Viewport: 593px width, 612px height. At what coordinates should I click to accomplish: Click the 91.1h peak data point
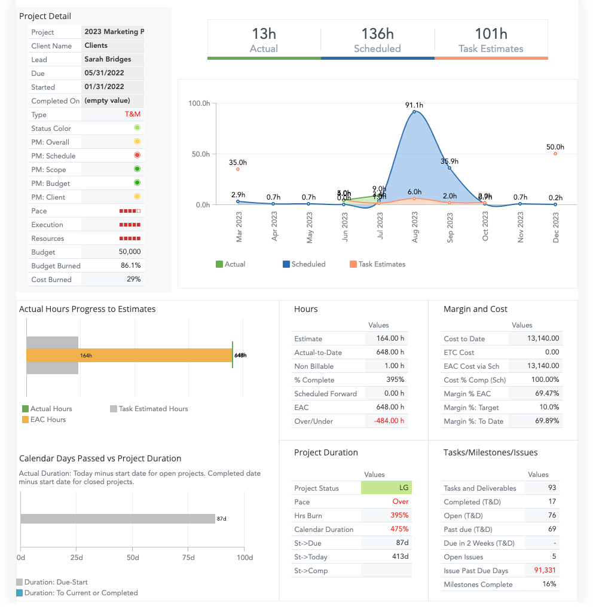pyautogui.click(x=414, y=112)
